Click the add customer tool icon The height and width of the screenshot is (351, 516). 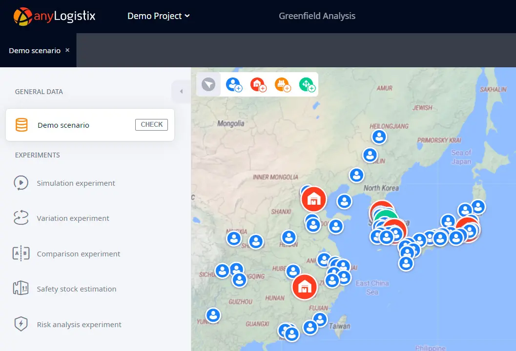[x=233, y=84]
